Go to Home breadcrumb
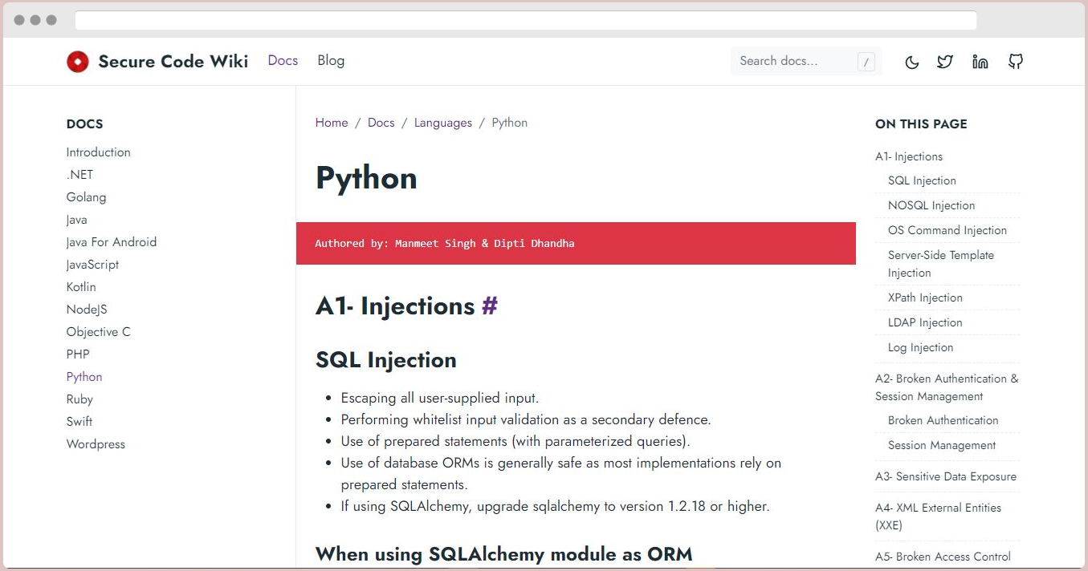Viewport: 1088px width, 571px height. tap(332, 123)
